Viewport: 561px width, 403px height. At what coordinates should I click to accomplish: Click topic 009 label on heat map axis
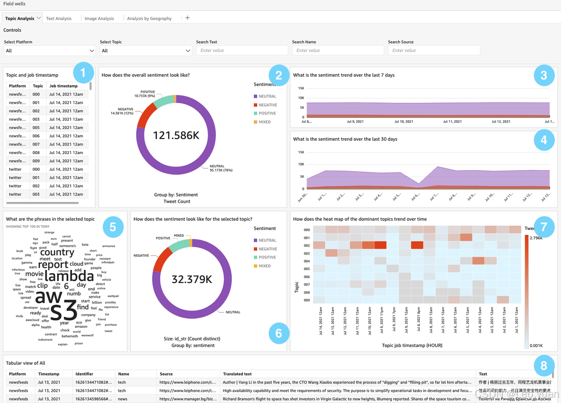(x=307, y=300)
